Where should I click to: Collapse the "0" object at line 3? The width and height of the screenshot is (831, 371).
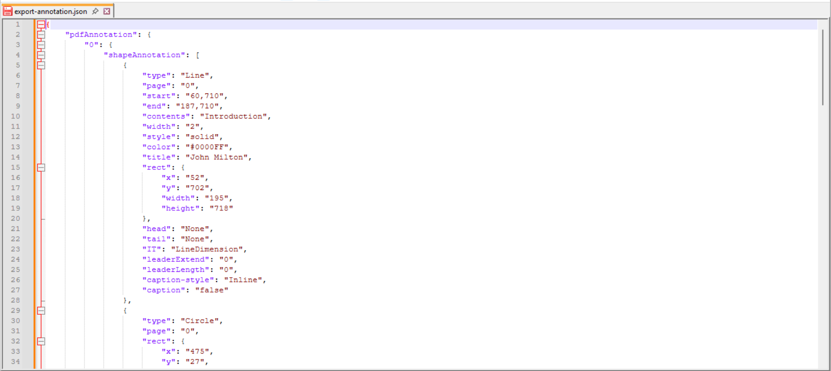point(41,44)
